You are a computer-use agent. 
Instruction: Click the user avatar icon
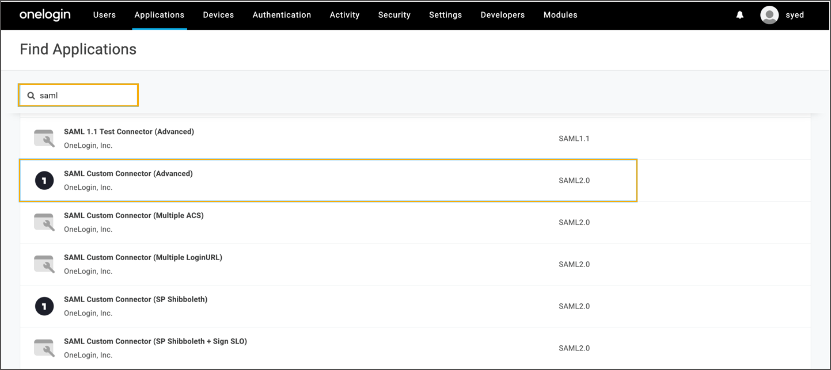pyautogui.click(x=769, y=15)
